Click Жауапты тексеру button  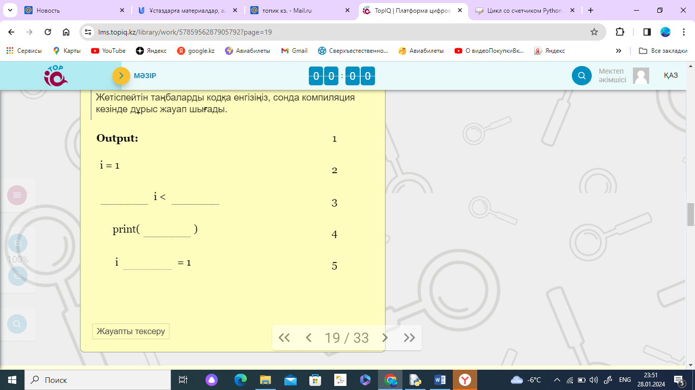[x=131, y=331]
